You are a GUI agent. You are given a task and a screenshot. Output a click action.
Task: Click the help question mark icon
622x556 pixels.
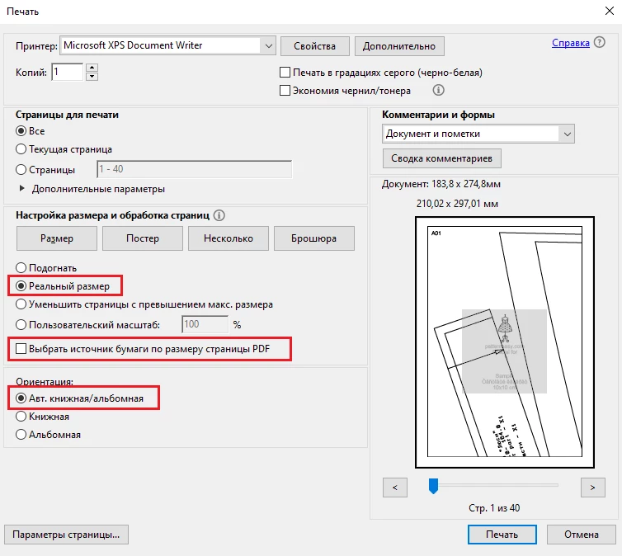point(600,42)
